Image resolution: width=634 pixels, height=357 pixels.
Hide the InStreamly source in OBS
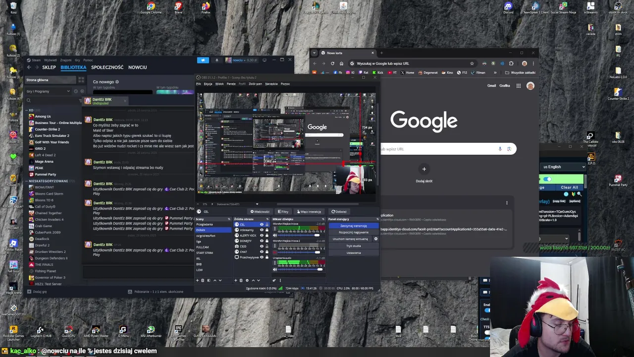click(262, 230)
